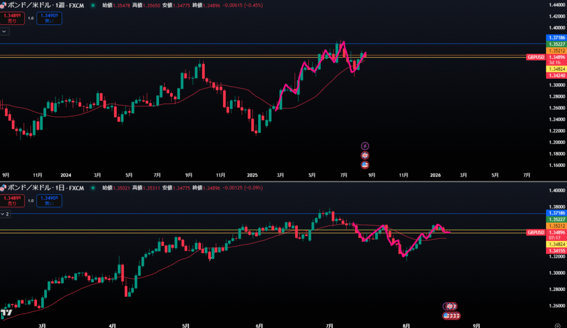The width and height of the screenshot is (567, 328).
Task: Click the TradingView logo on the daily chart
Action: tap(7, 312)
